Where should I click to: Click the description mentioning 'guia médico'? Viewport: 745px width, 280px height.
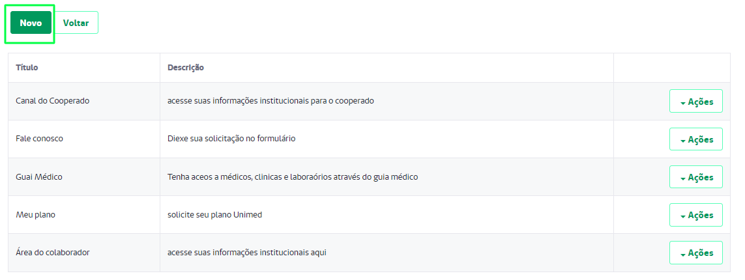point(293,176)
